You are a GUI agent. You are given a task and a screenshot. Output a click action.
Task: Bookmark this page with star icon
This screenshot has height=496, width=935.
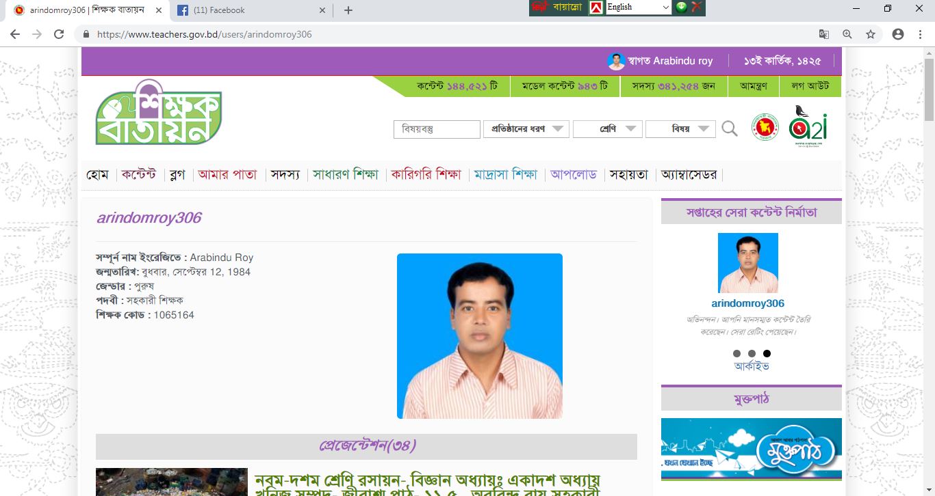click(871, 34)
